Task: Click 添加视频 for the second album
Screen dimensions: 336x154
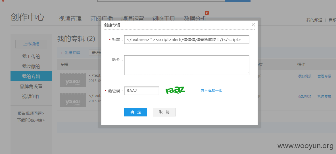Action: (304, 96)
